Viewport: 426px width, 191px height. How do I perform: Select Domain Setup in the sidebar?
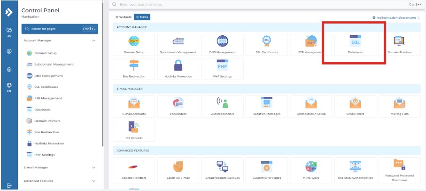[x=45, y=53]
